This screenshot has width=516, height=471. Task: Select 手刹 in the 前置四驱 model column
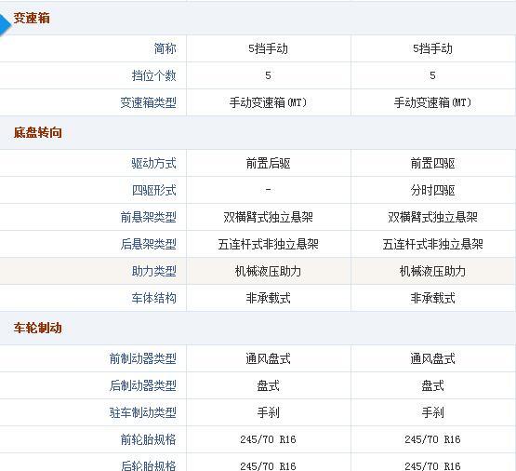432,412
